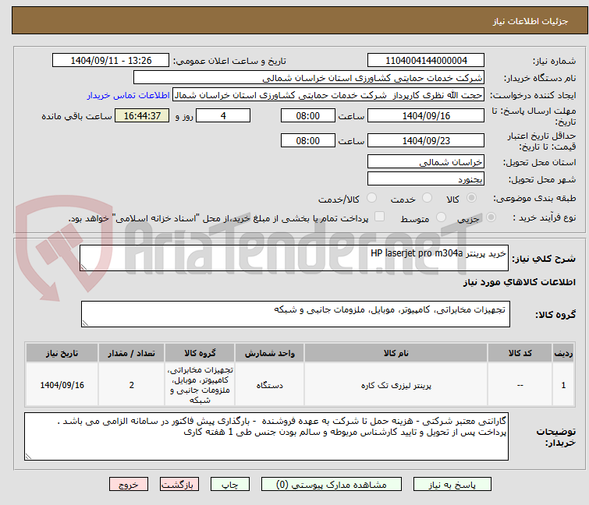Image resolution: width=589 pixels, height=505 pixels.
Task: Click the product group cell in table row
Action: (200, 385)
